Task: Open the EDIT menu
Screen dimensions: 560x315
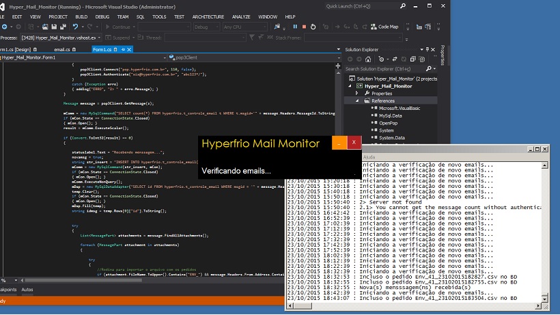Action: point(17,17)
